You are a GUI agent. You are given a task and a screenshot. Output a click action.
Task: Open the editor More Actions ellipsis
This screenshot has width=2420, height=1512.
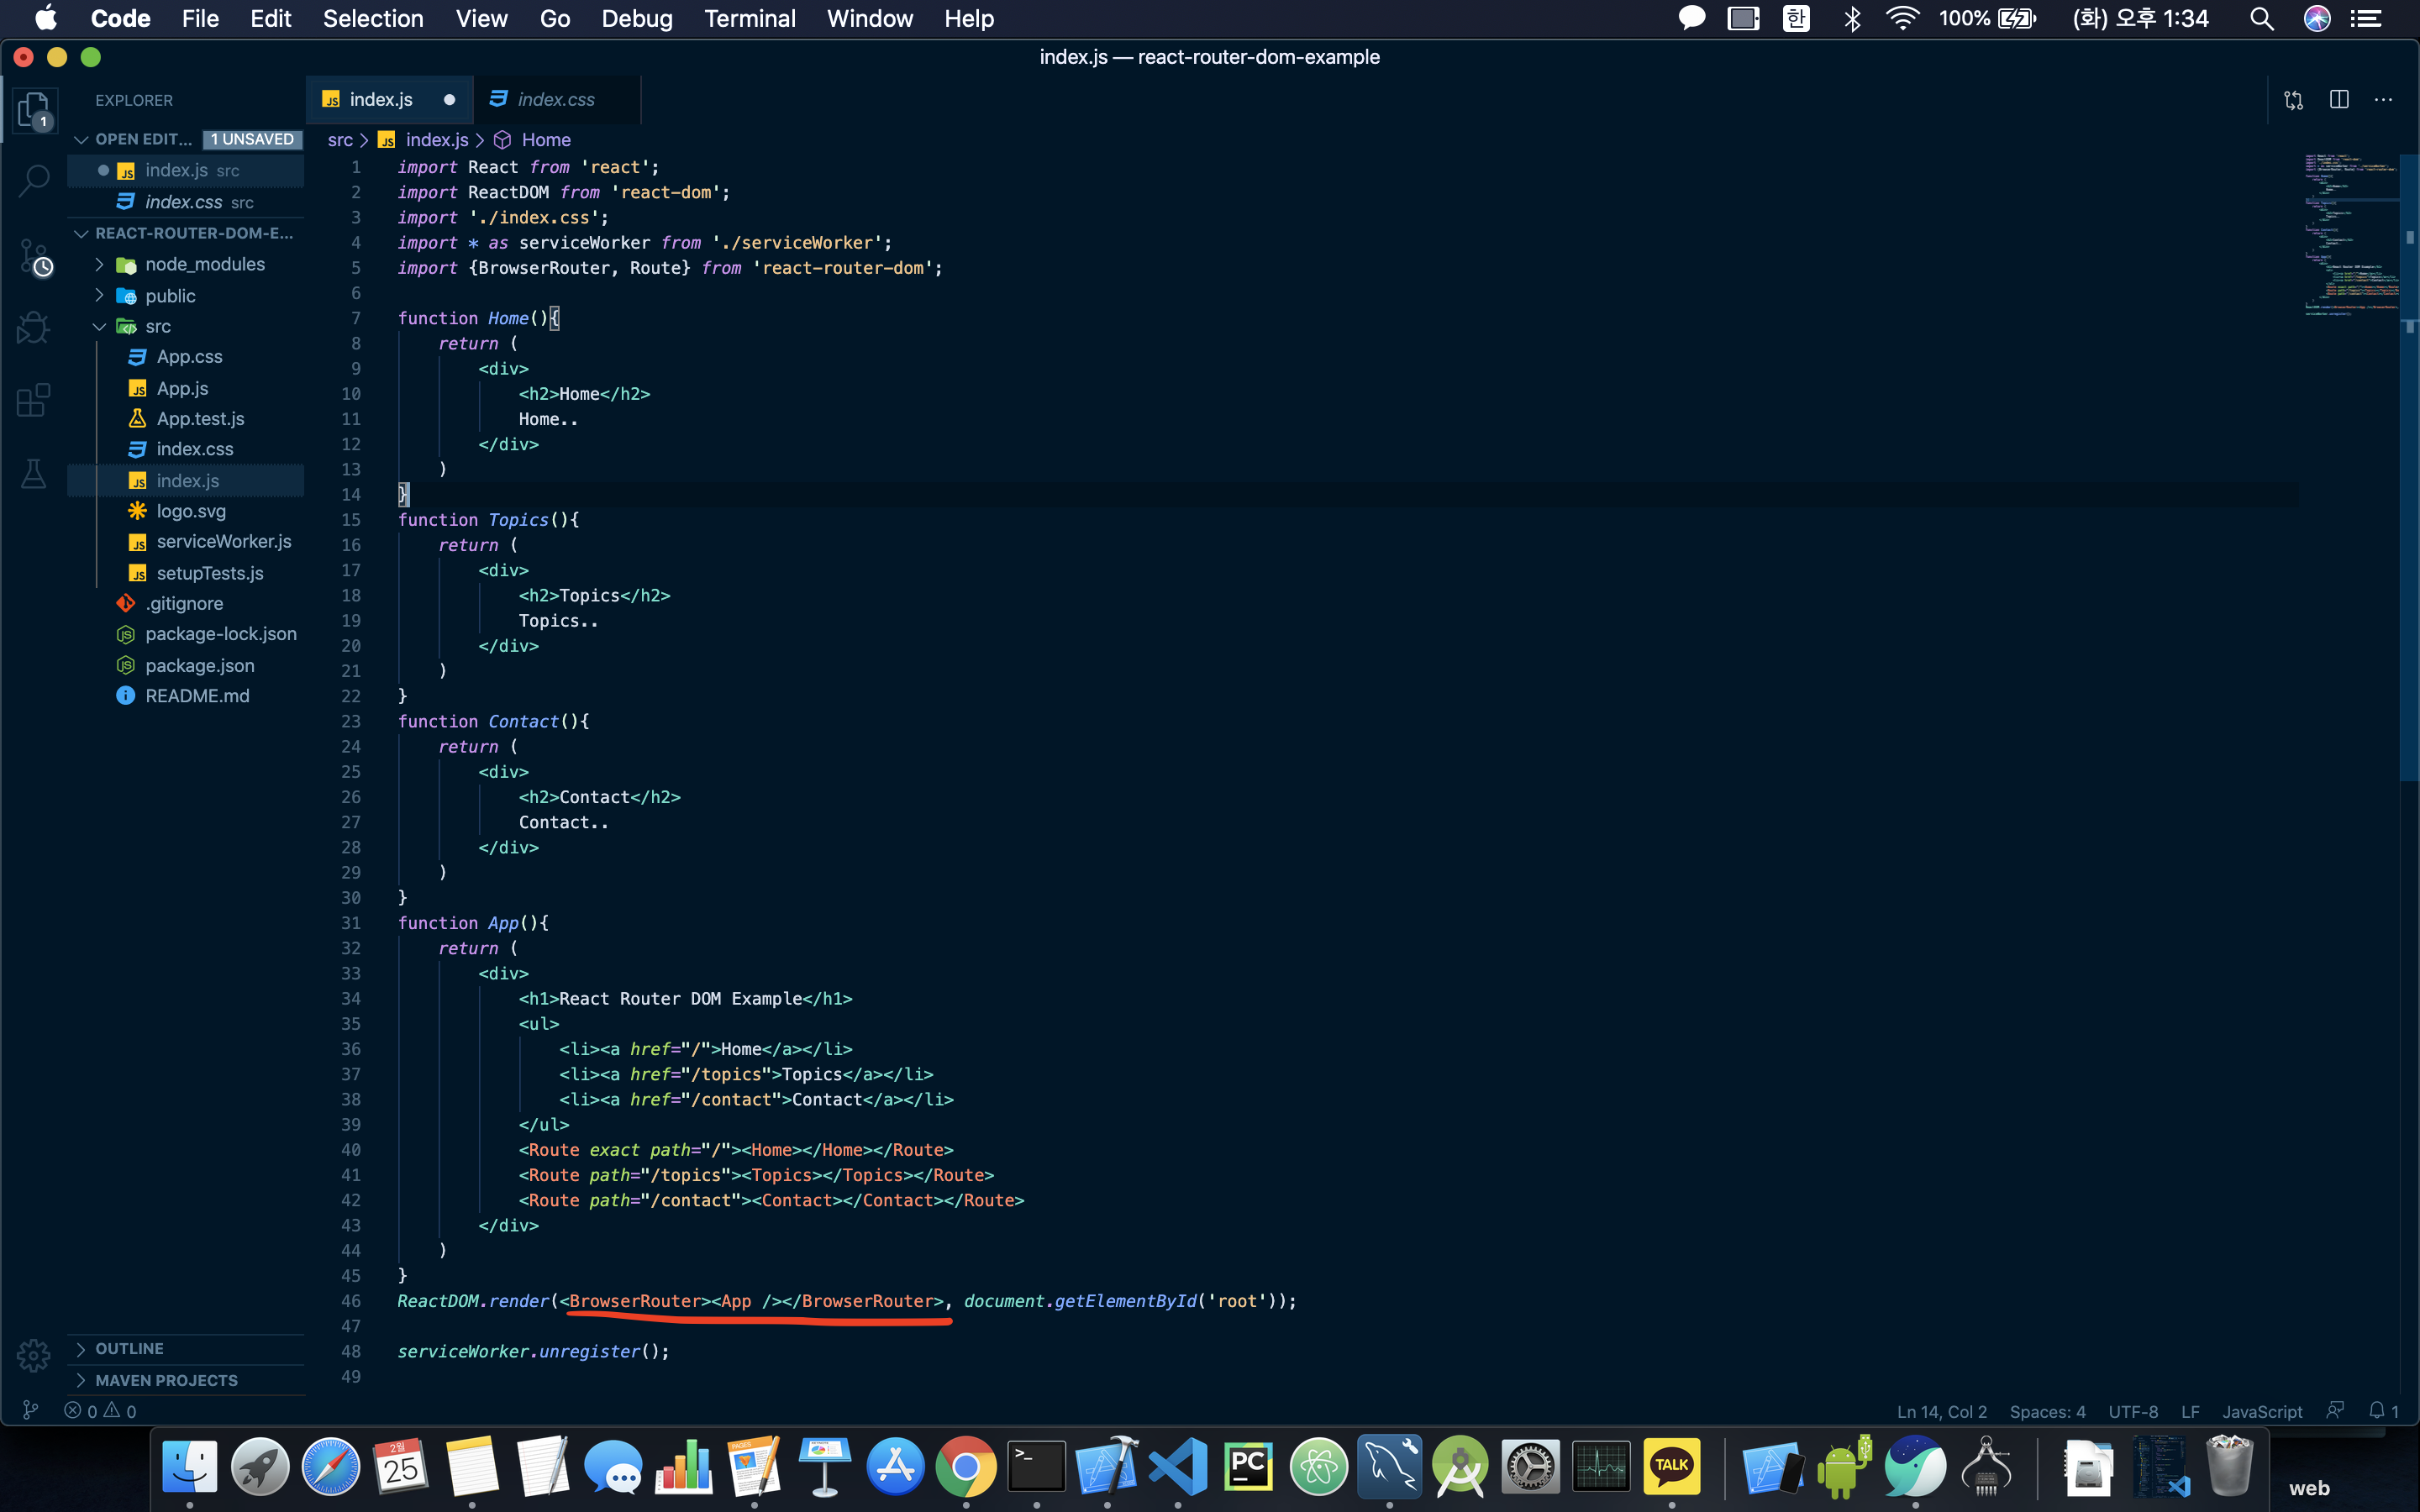coord(2384,99)
